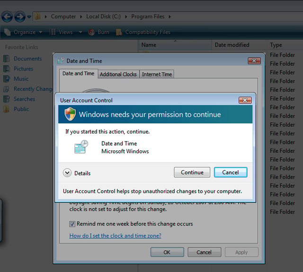Open Music favorite link
The image size is (303, 272).
[x=21, y=79]
